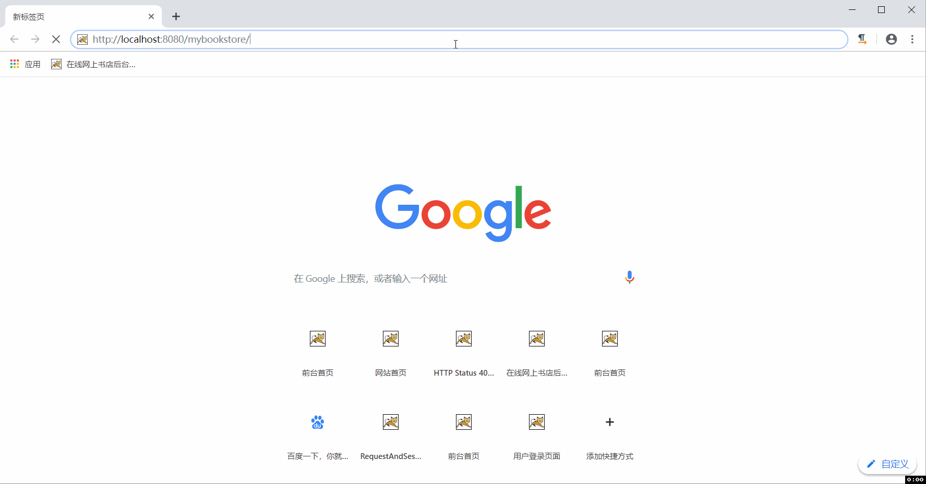This screenshot has width=926, height=484.
Task: Open the Chrome three-dot menu
Action: pyautogui.click(x=912, y=39)
